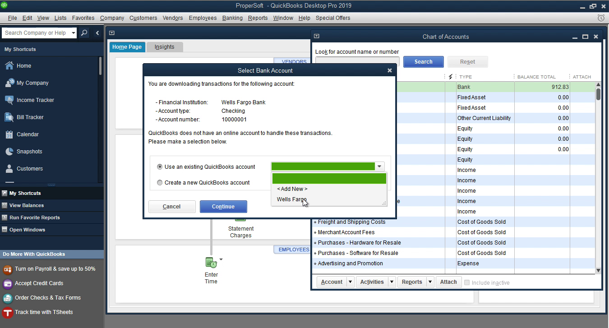This screenshot has height=328, width=609.
Task: Open the Special Offers menu
Action: tap(333, 18)
